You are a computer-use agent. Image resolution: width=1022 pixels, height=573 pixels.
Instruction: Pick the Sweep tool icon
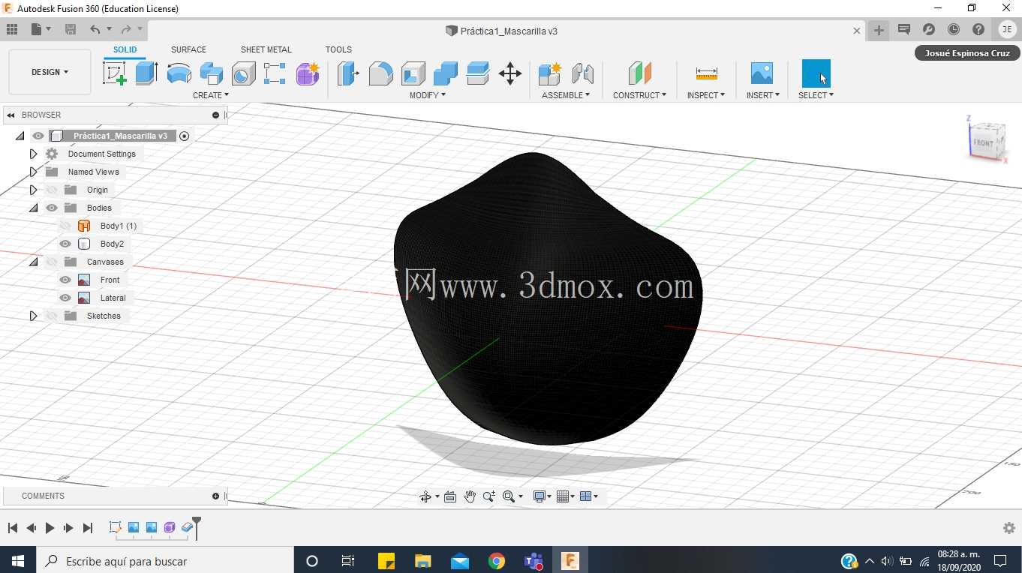pos(211,73)
